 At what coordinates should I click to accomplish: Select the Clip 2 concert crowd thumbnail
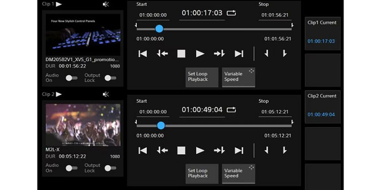coord(83,125)
